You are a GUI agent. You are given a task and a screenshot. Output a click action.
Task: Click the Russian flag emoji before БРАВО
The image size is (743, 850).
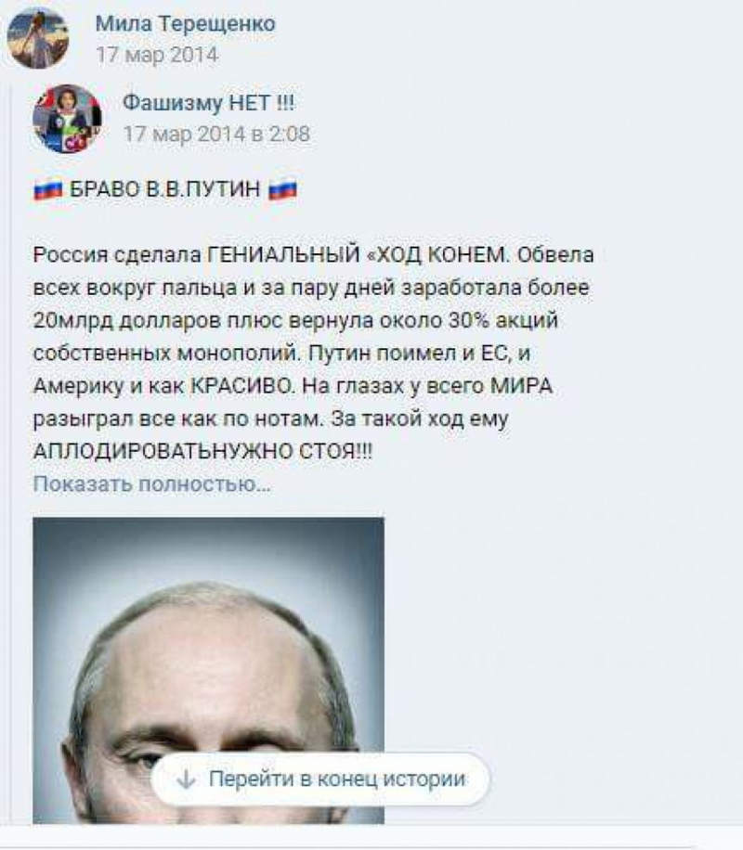coord(47,189)
